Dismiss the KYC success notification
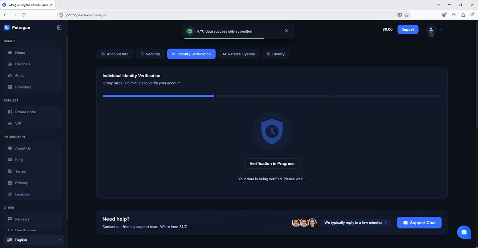Viewport: 478px width, 248px height. point(286,31)
